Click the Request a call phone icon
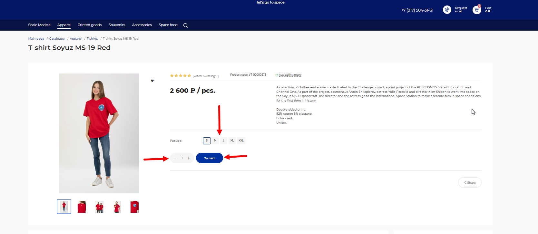This screenshot has width=538, height=234. pos(447,10)
